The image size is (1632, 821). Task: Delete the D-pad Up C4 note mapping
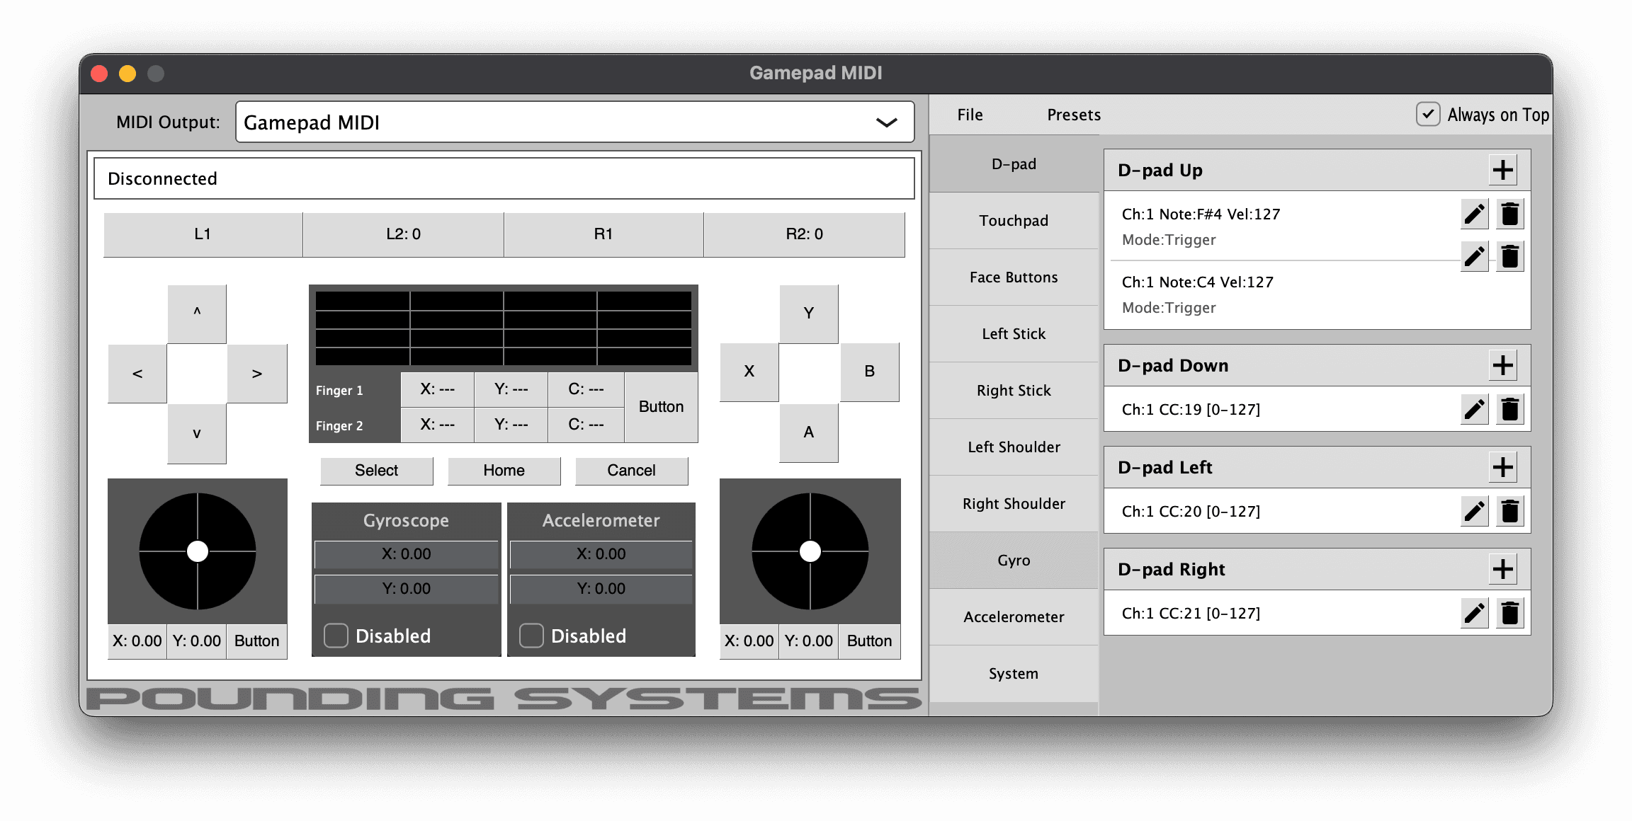point(1510,256)
